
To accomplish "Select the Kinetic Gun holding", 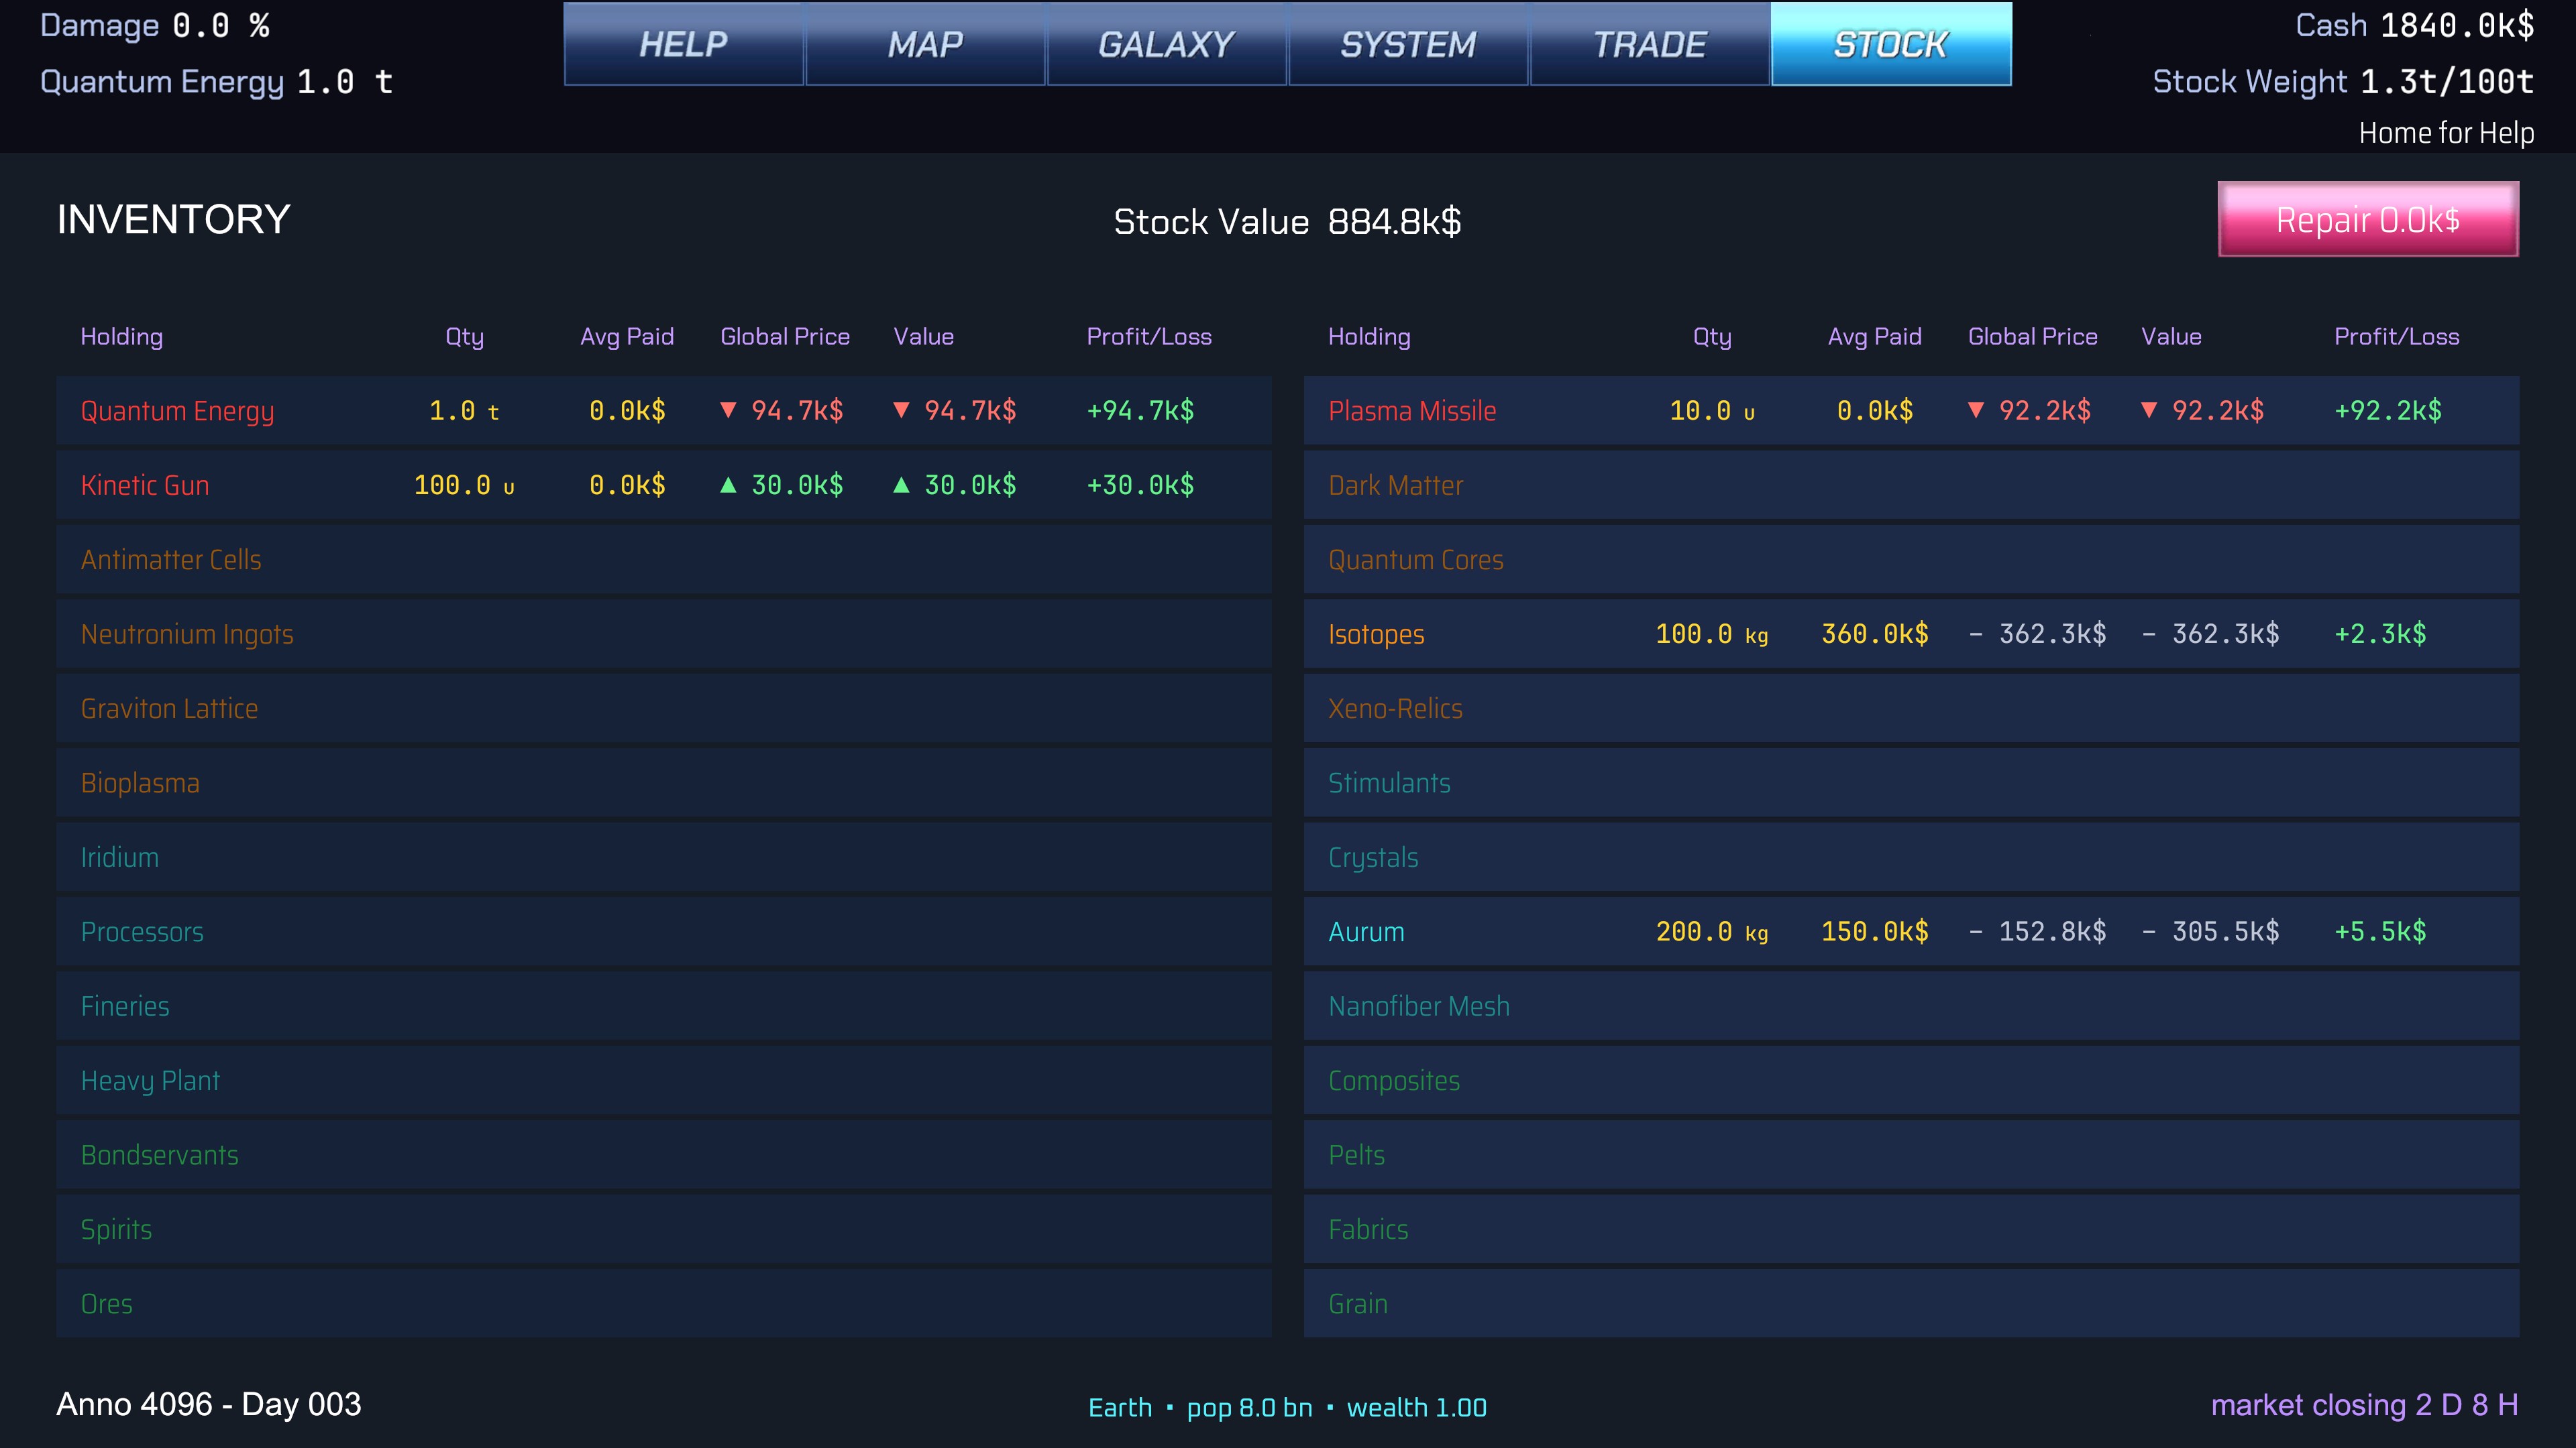I will (664, 485).
